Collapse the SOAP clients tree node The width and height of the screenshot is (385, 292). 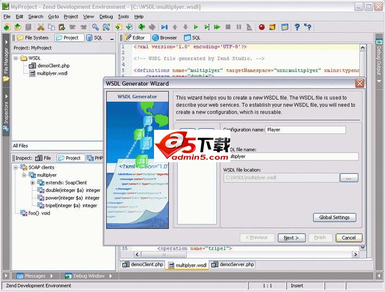click(x=16, y=168)
